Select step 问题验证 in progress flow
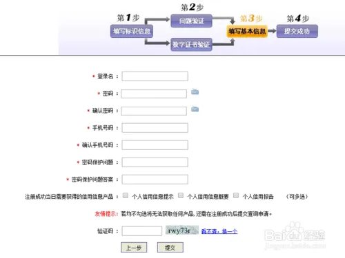 point(191,21)
